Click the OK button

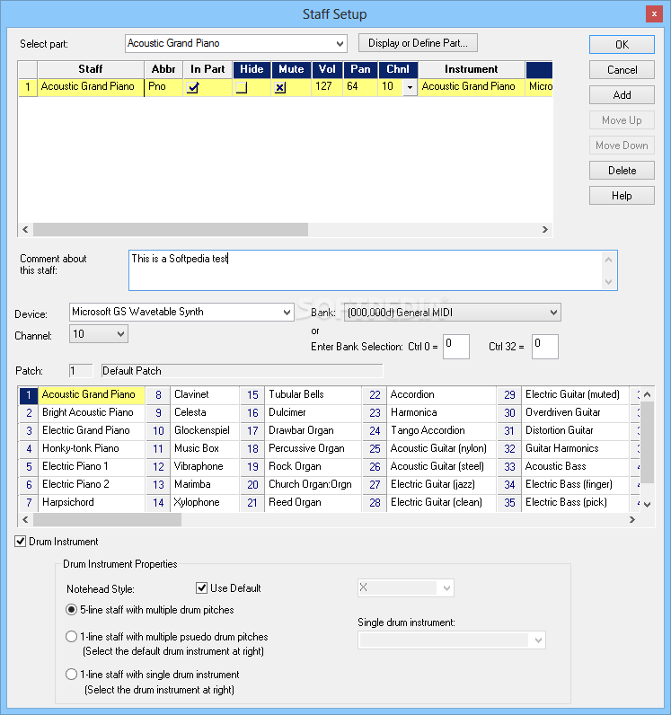pos(622,45)
